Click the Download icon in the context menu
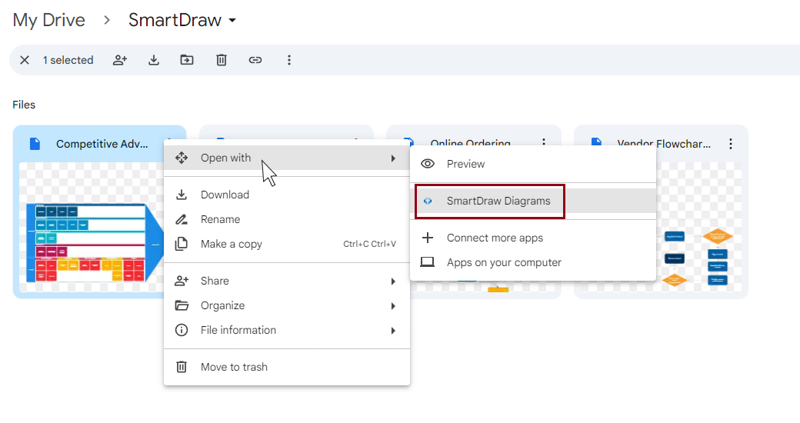Screen dimensions: 800x423 tap(182, 195)
